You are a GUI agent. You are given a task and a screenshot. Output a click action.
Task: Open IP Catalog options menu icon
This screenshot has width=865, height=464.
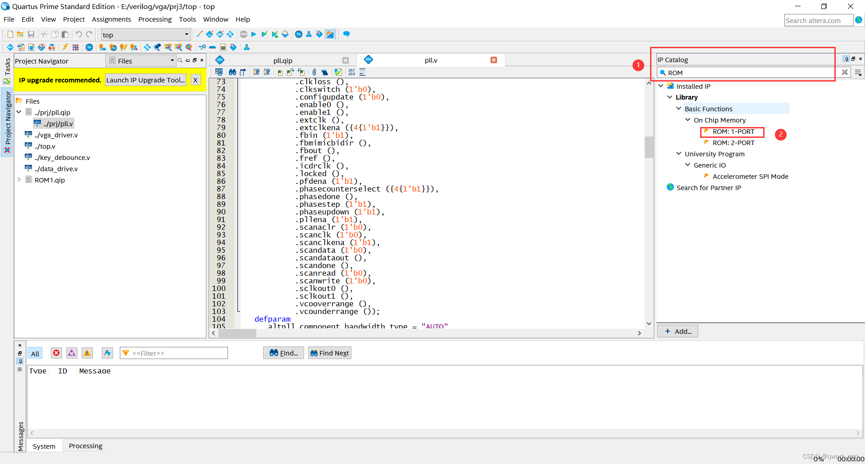click(x=858, y=73)
